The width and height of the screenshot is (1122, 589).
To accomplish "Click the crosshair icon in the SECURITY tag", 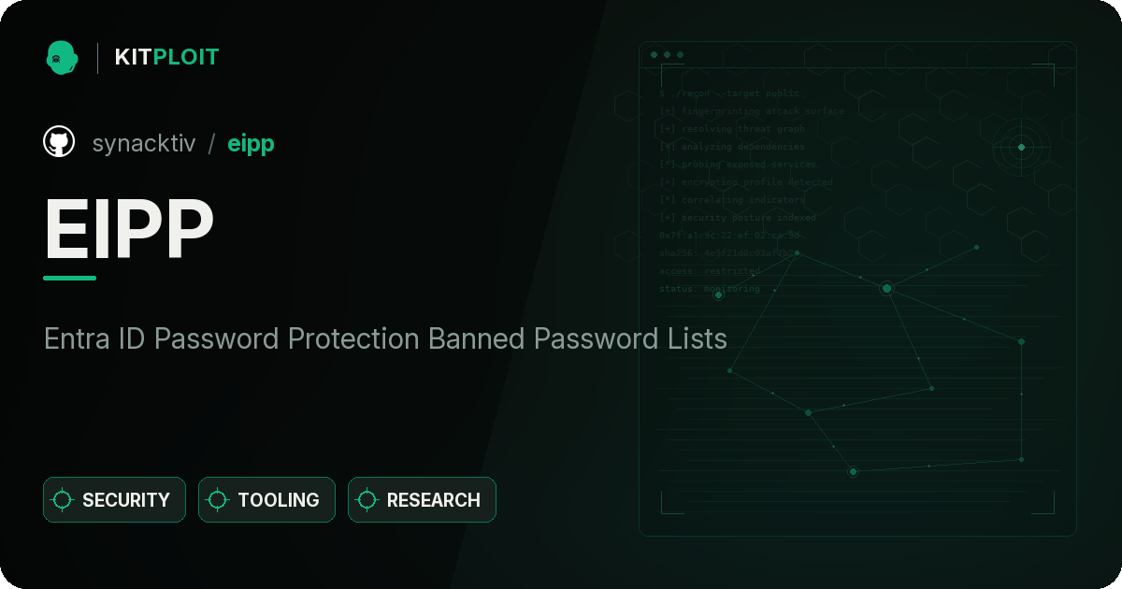I will pos(63,500).
